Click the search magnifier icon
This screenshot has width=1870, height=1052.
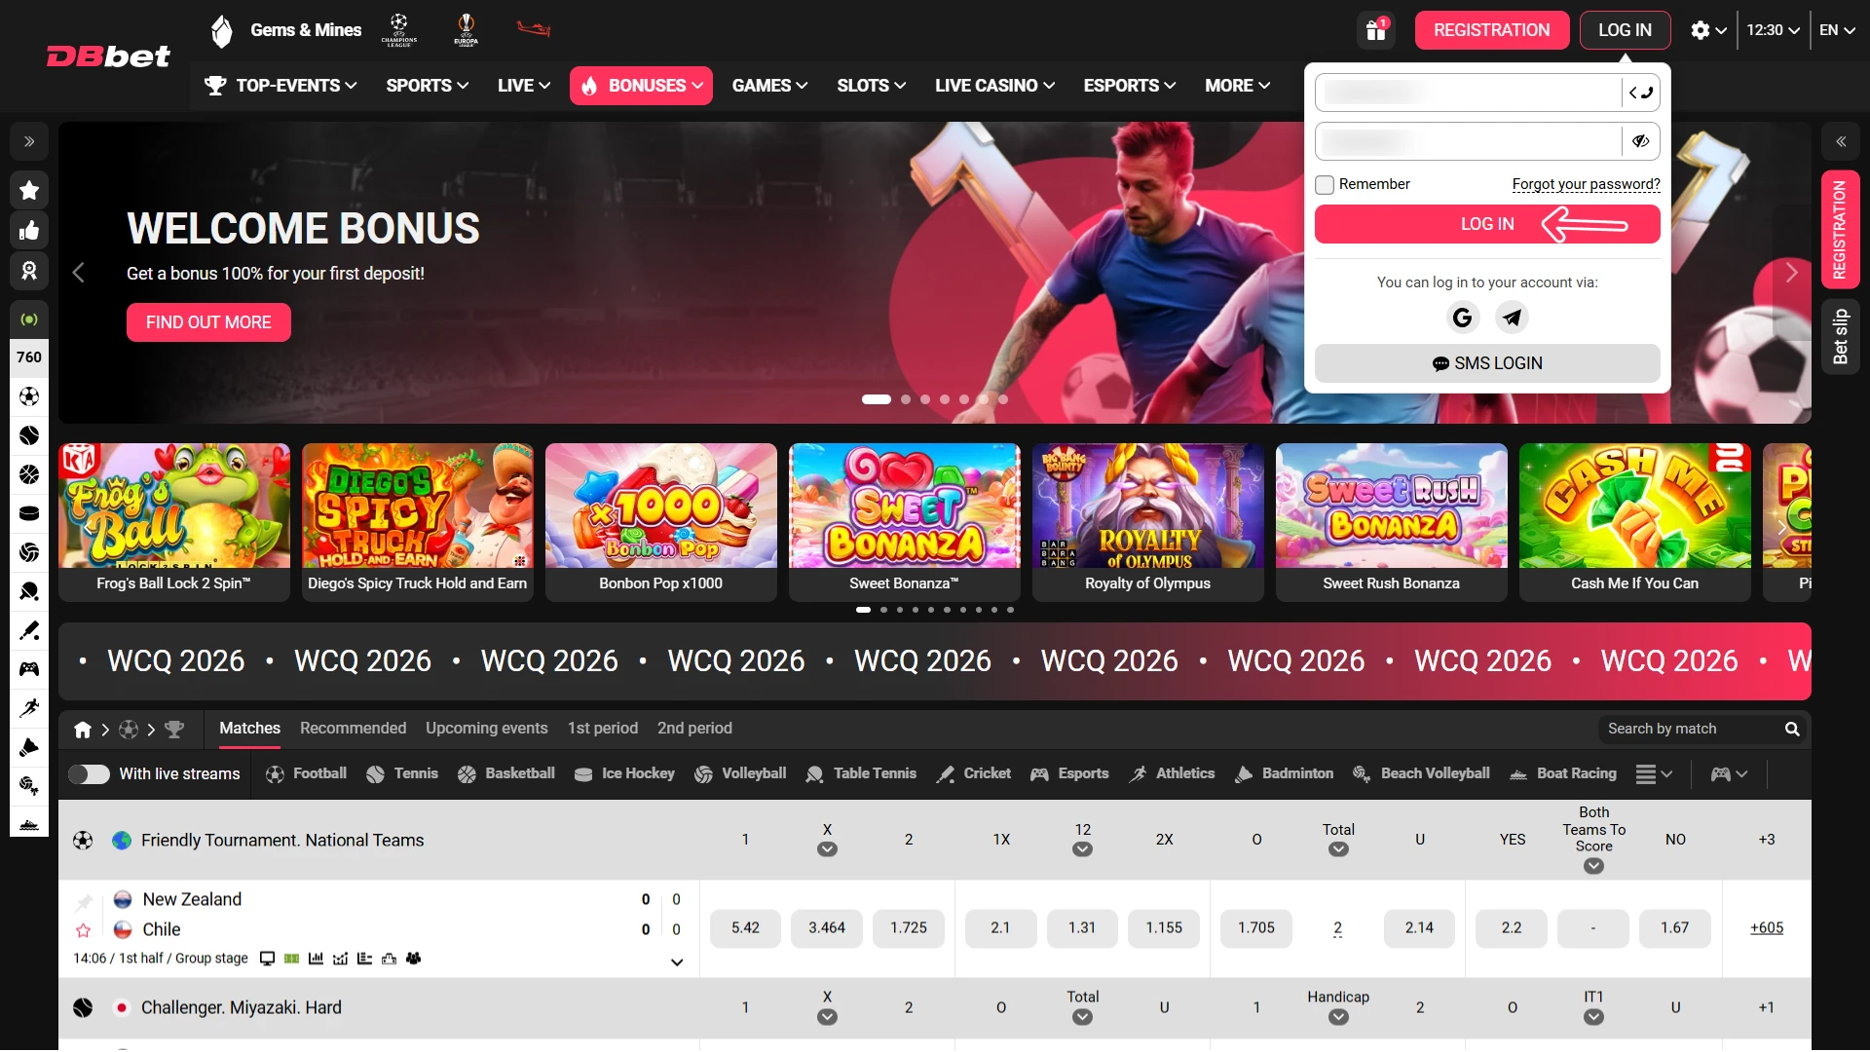point(1792,730)
